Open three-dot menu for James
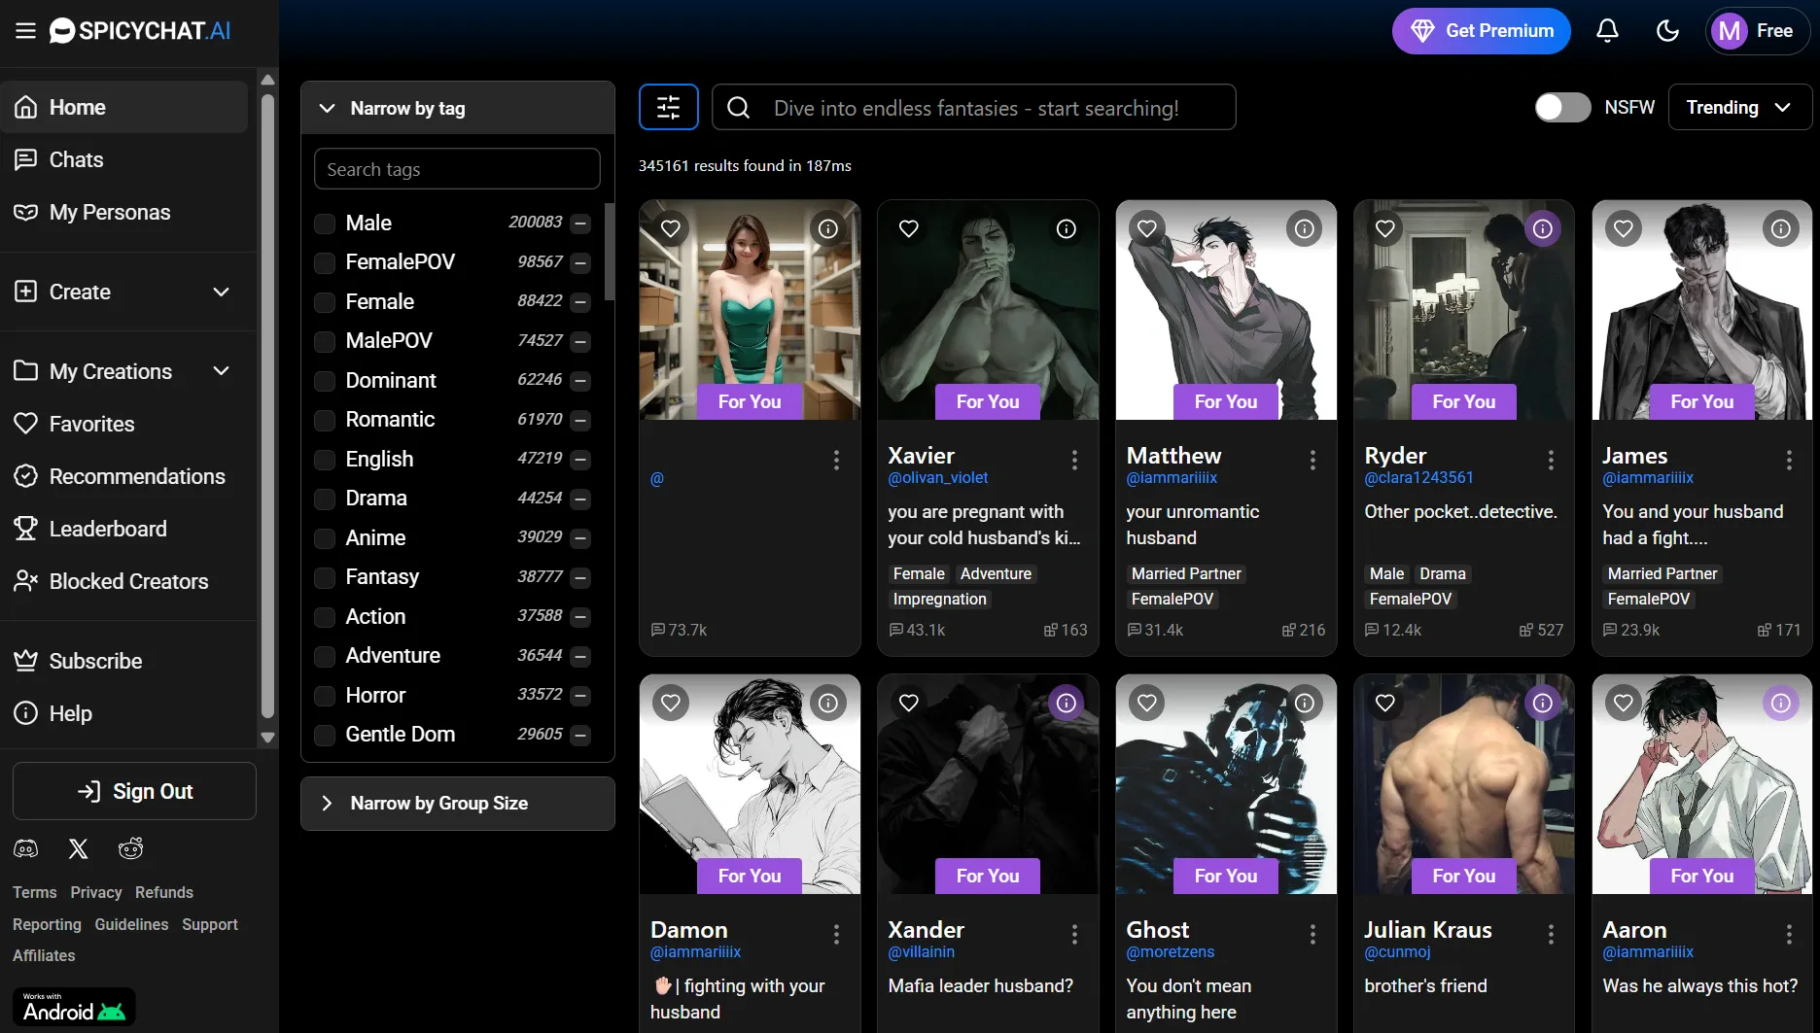 pyautogui.click(x=1789, y=460)
